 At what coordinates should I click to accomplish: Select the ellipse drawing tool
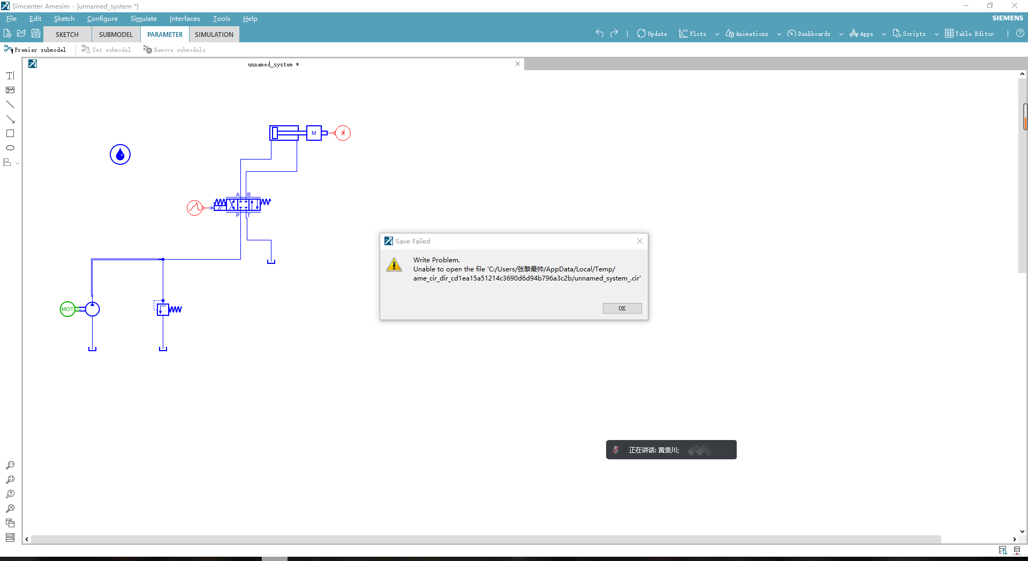[x=10, y=148]
